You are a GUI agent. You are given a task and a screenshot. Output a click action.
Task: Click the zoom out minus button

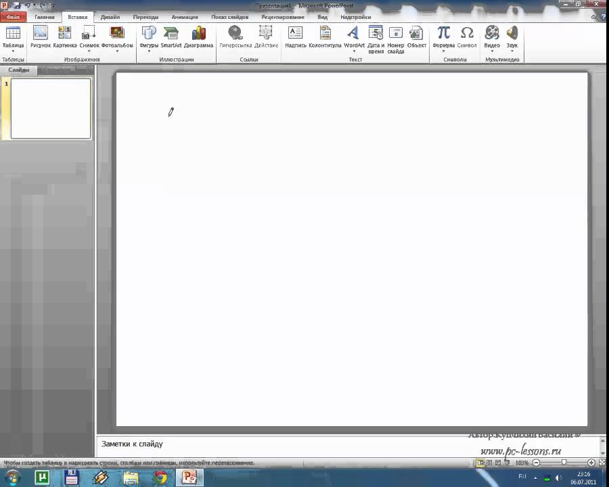[537, 463]
